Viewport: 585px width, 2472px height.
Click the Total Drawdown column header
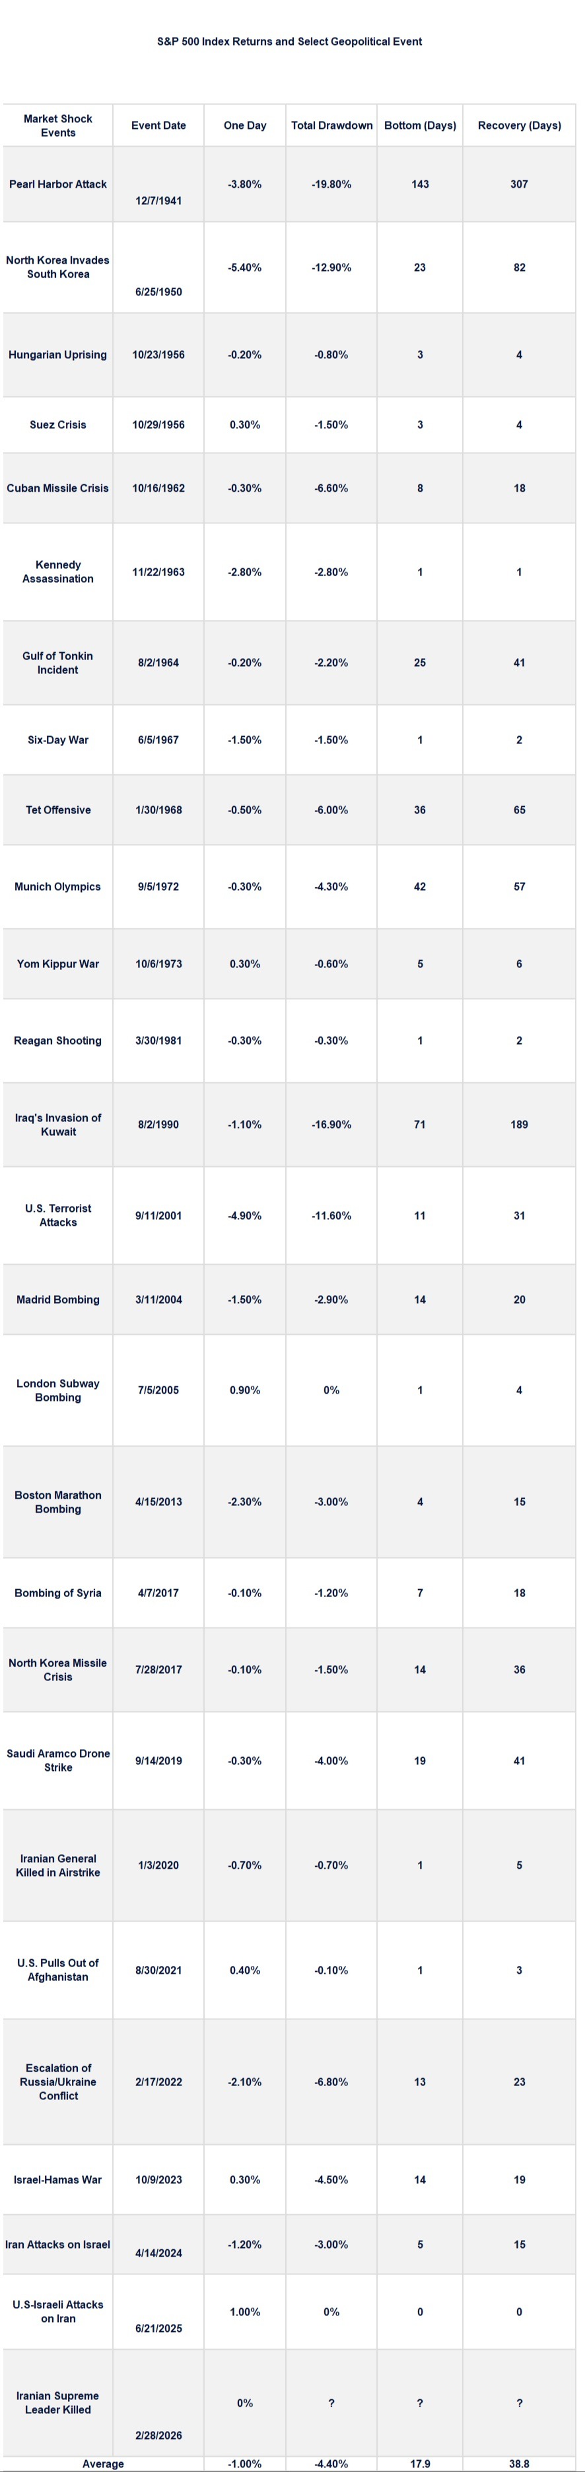point(332,126)
